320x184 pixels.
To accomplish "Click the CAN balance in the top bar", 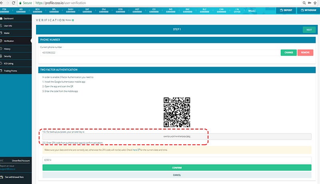I will click(222, 11).
